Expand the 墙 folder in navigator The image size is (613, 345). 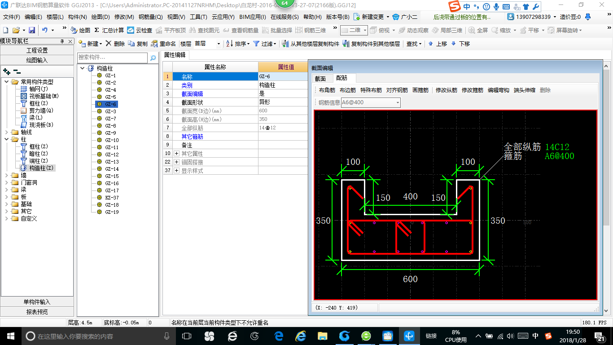6,175
